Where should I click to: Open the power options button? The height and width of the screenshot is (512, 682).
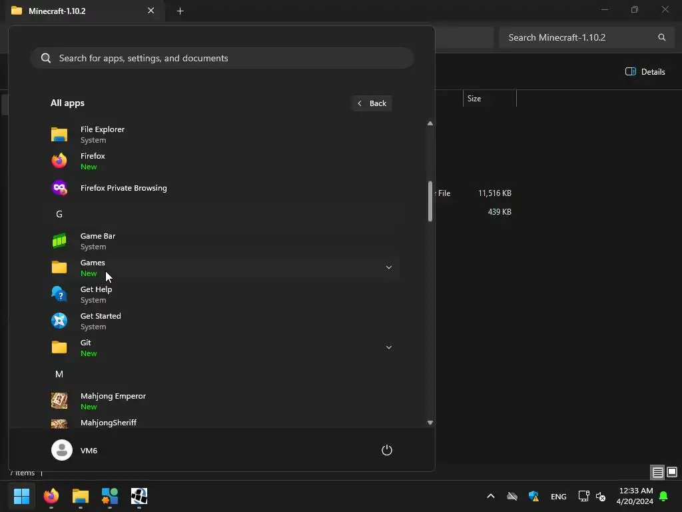tap(387, 450)
